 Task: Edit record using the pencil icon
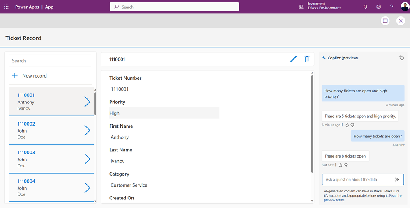pos(293,59)
